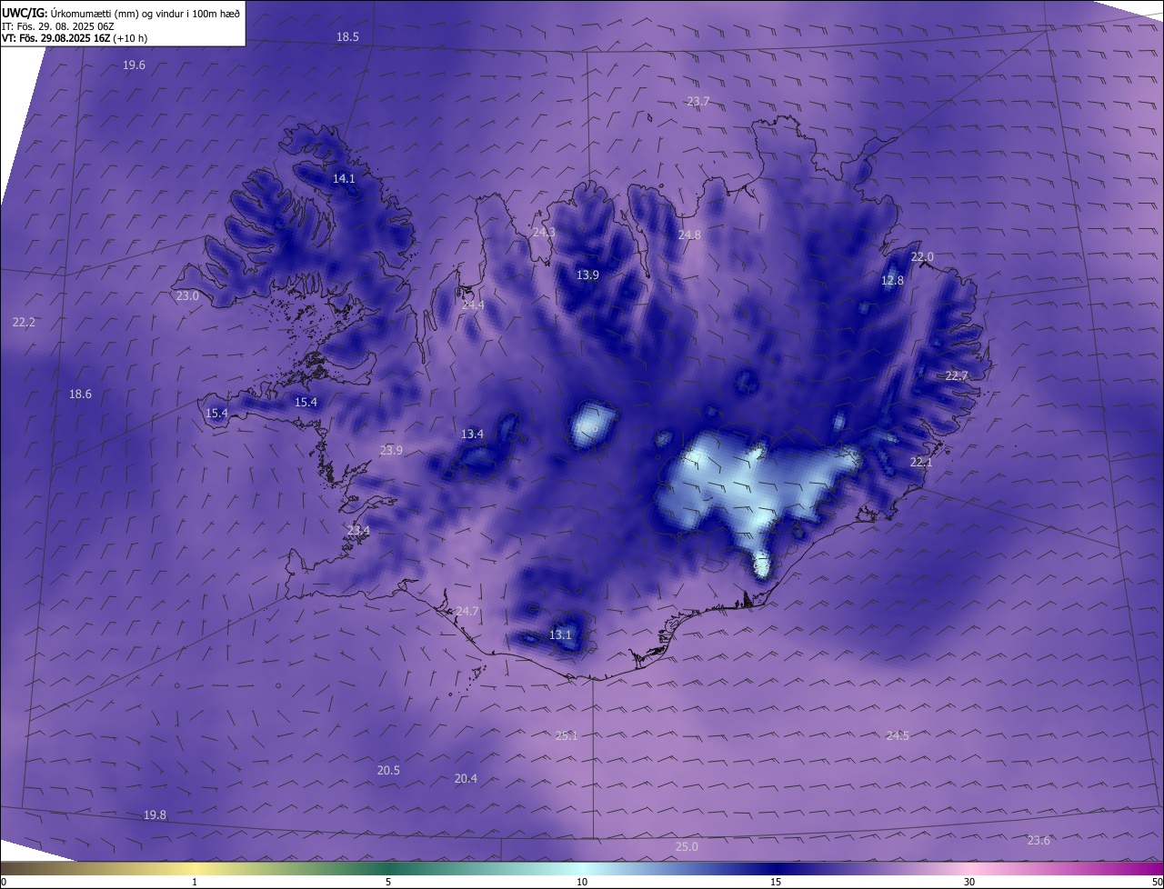Click the 18.6 value label

click(x=80, y=395)
